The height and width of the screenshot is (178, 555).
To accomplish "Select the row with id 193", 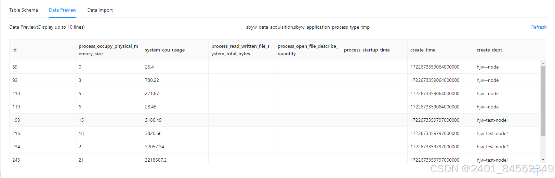I will pyautogui.click(x=16, y=120).
